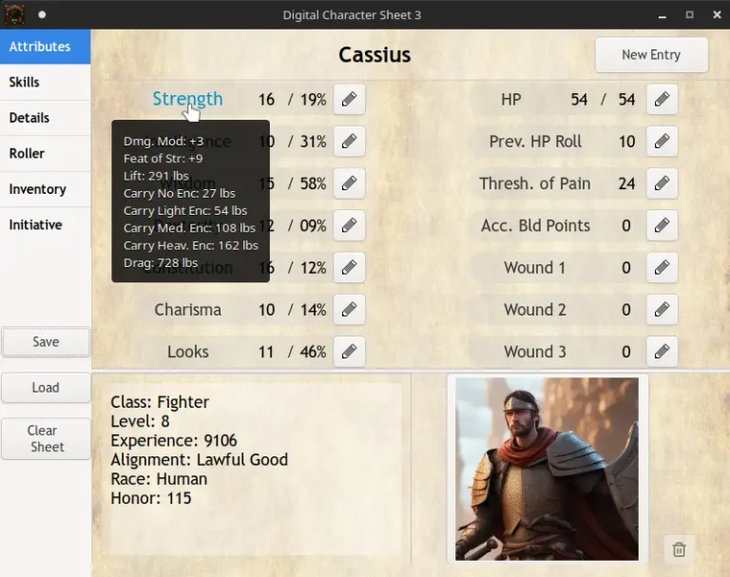The width and height of the screenshot is (730, 577).
Task: Click the Looks attribute label
Action: [x=187, y=352]
